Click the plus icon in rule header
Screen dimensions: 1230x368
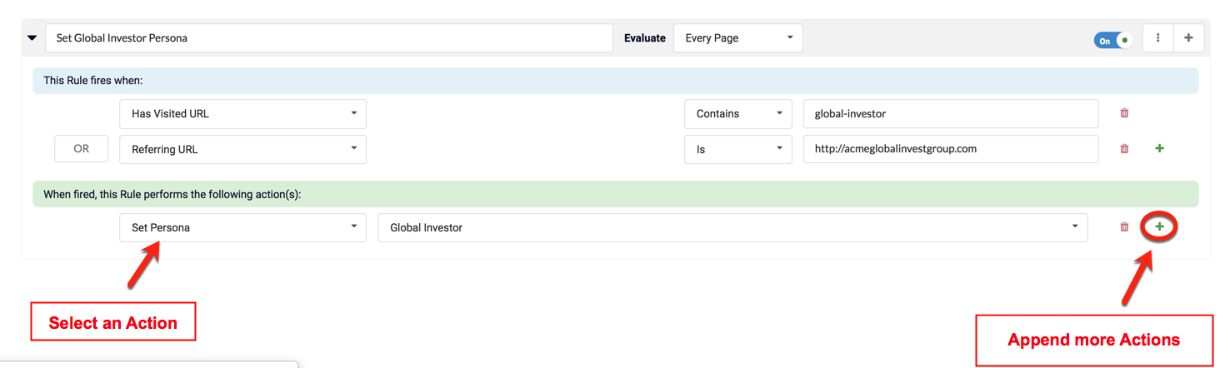1188,38
